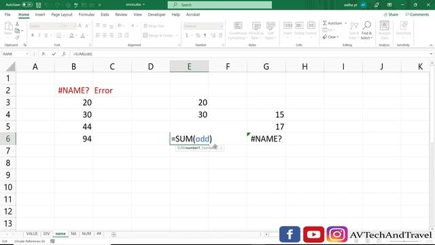The height and width of the screenshot is (245, 435).
Task: Select the NUM sheet tab
Action: [x=86, y=234]
